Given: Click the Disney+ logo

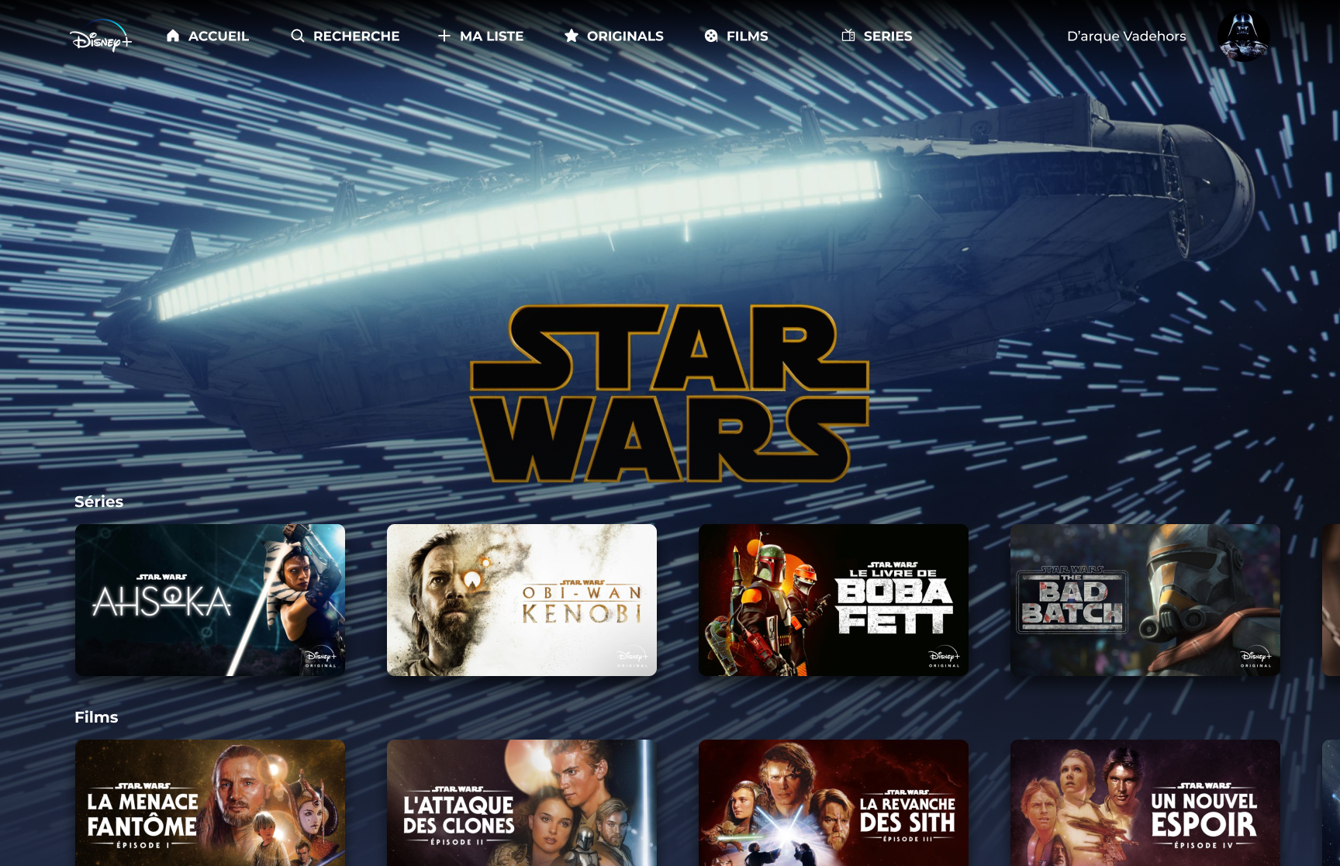Looking at the screenshot, I should [102, 35].
